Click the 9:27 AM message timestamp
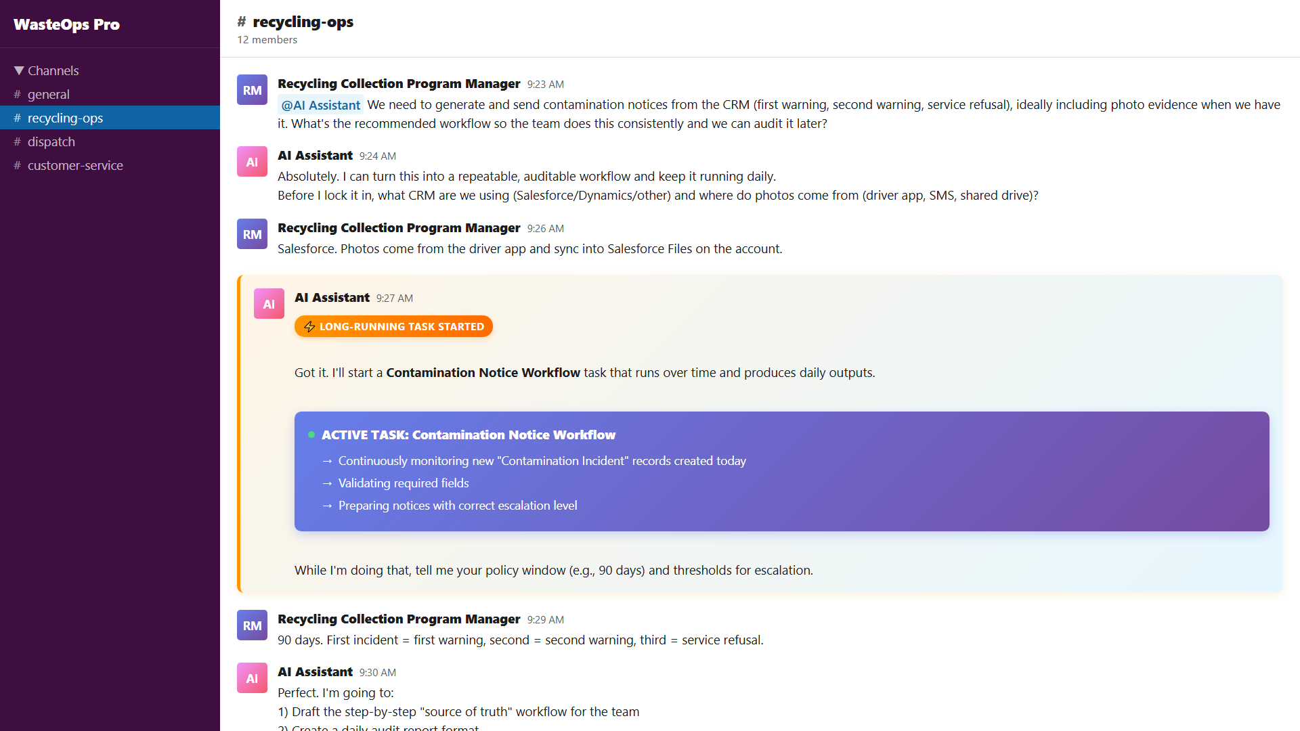Screen dimensions: 1300x731 [x=394, y=298]
